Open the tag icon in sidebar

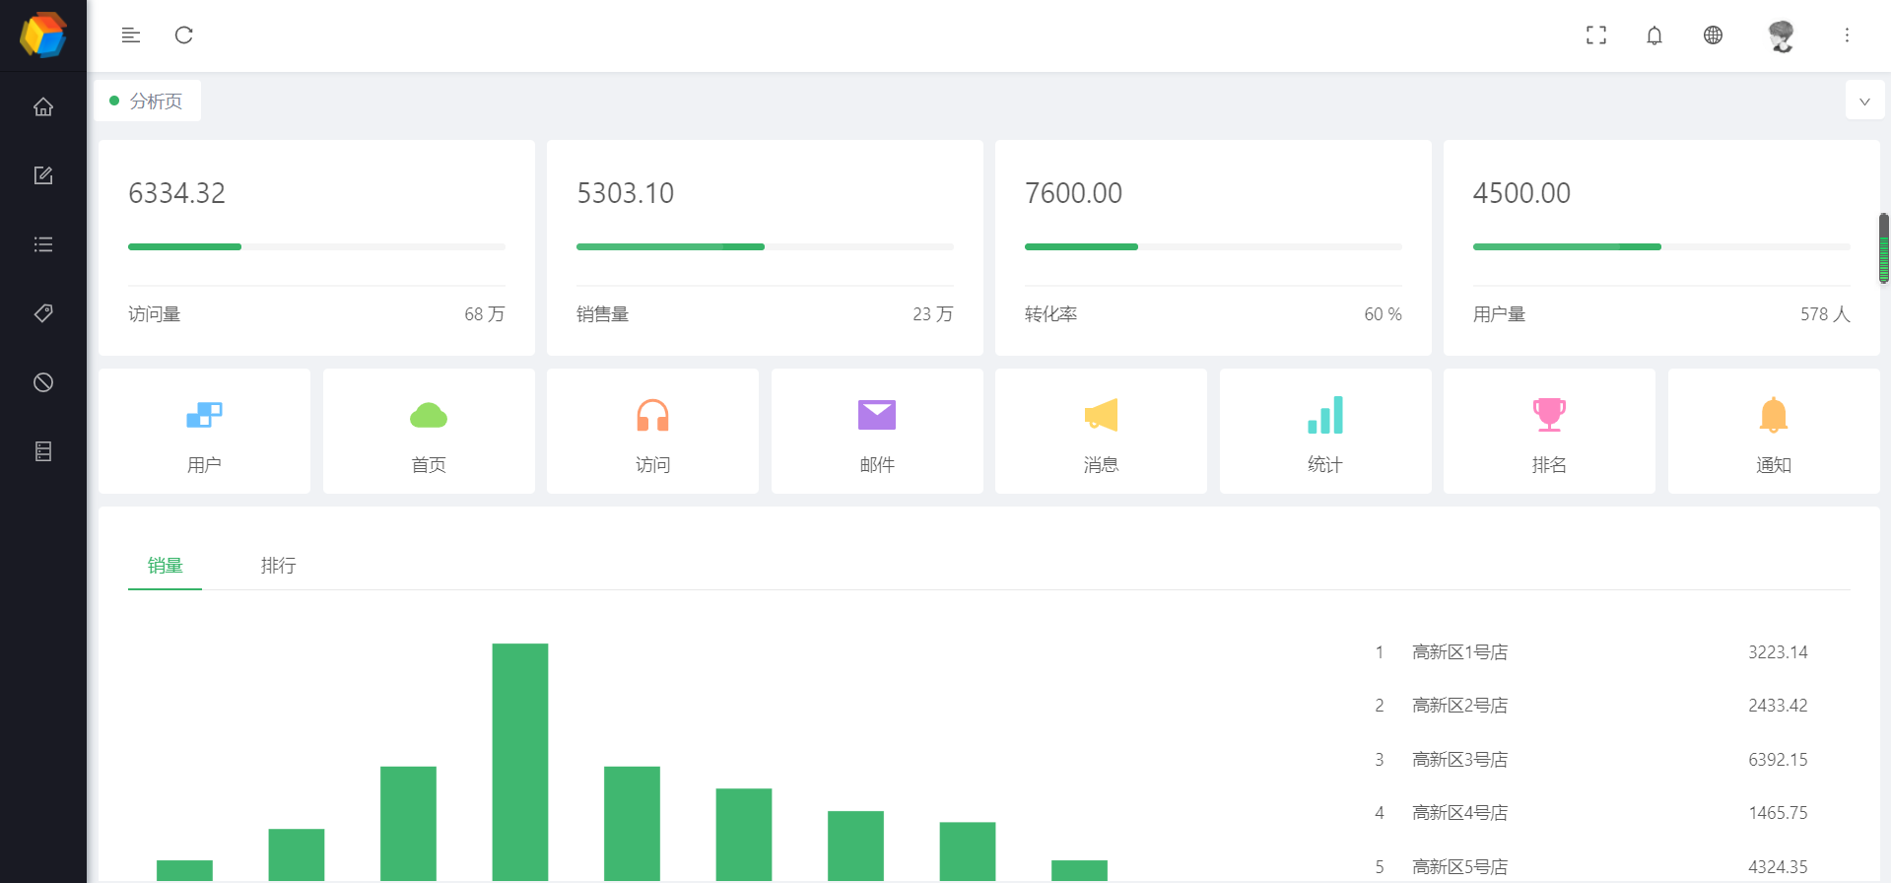click(x=43, y=313)
